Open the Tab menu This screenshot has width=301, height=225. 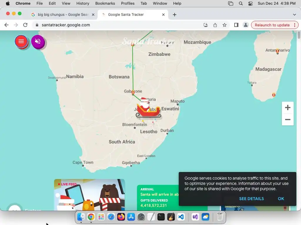pos(143,3)
